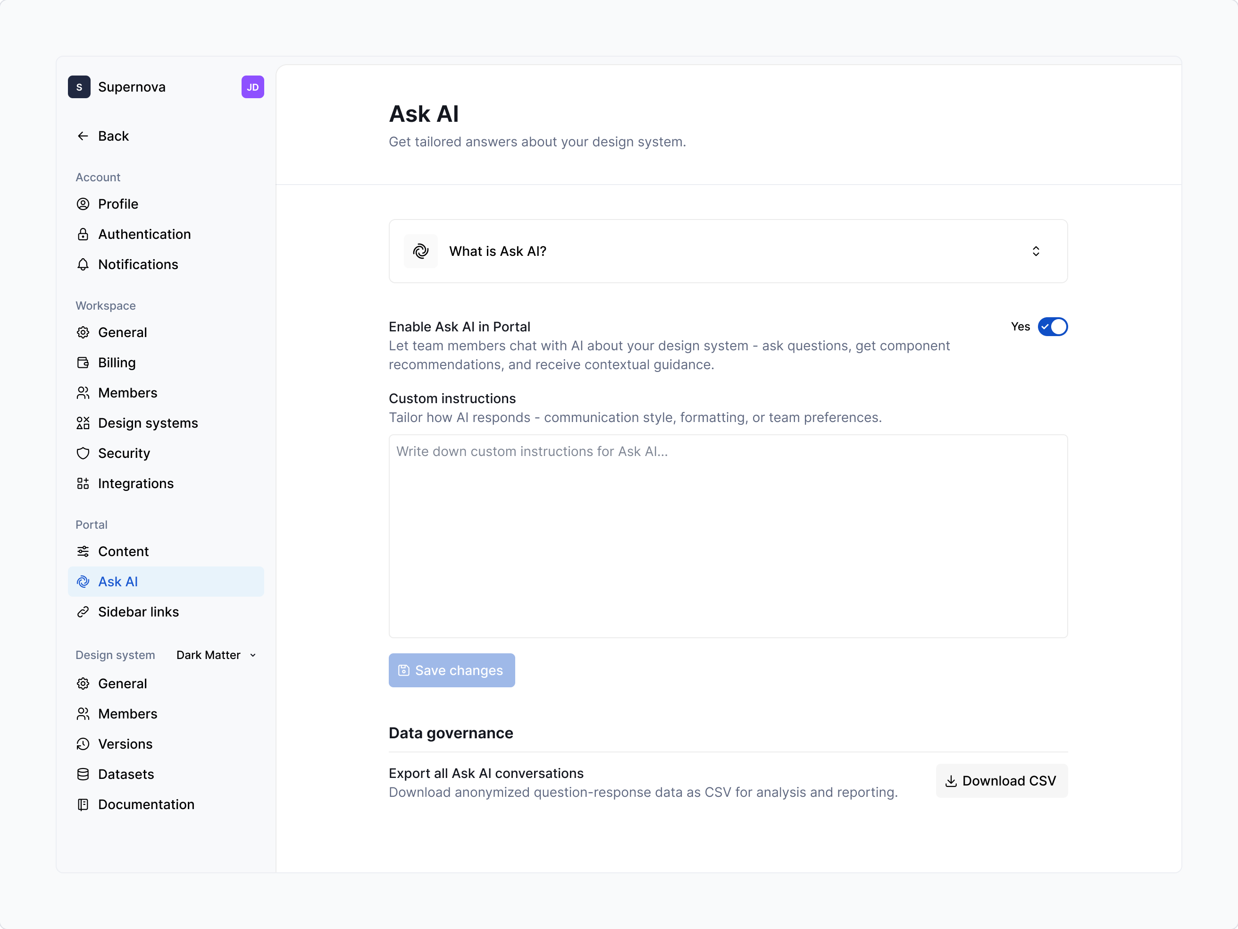Download CSV of Ask AI conversations
This screenshot has width=1238, height=929.
pos(1001,781)
